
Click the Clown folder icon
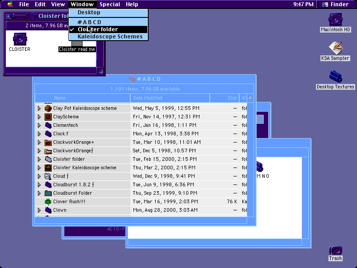[48, 210]
